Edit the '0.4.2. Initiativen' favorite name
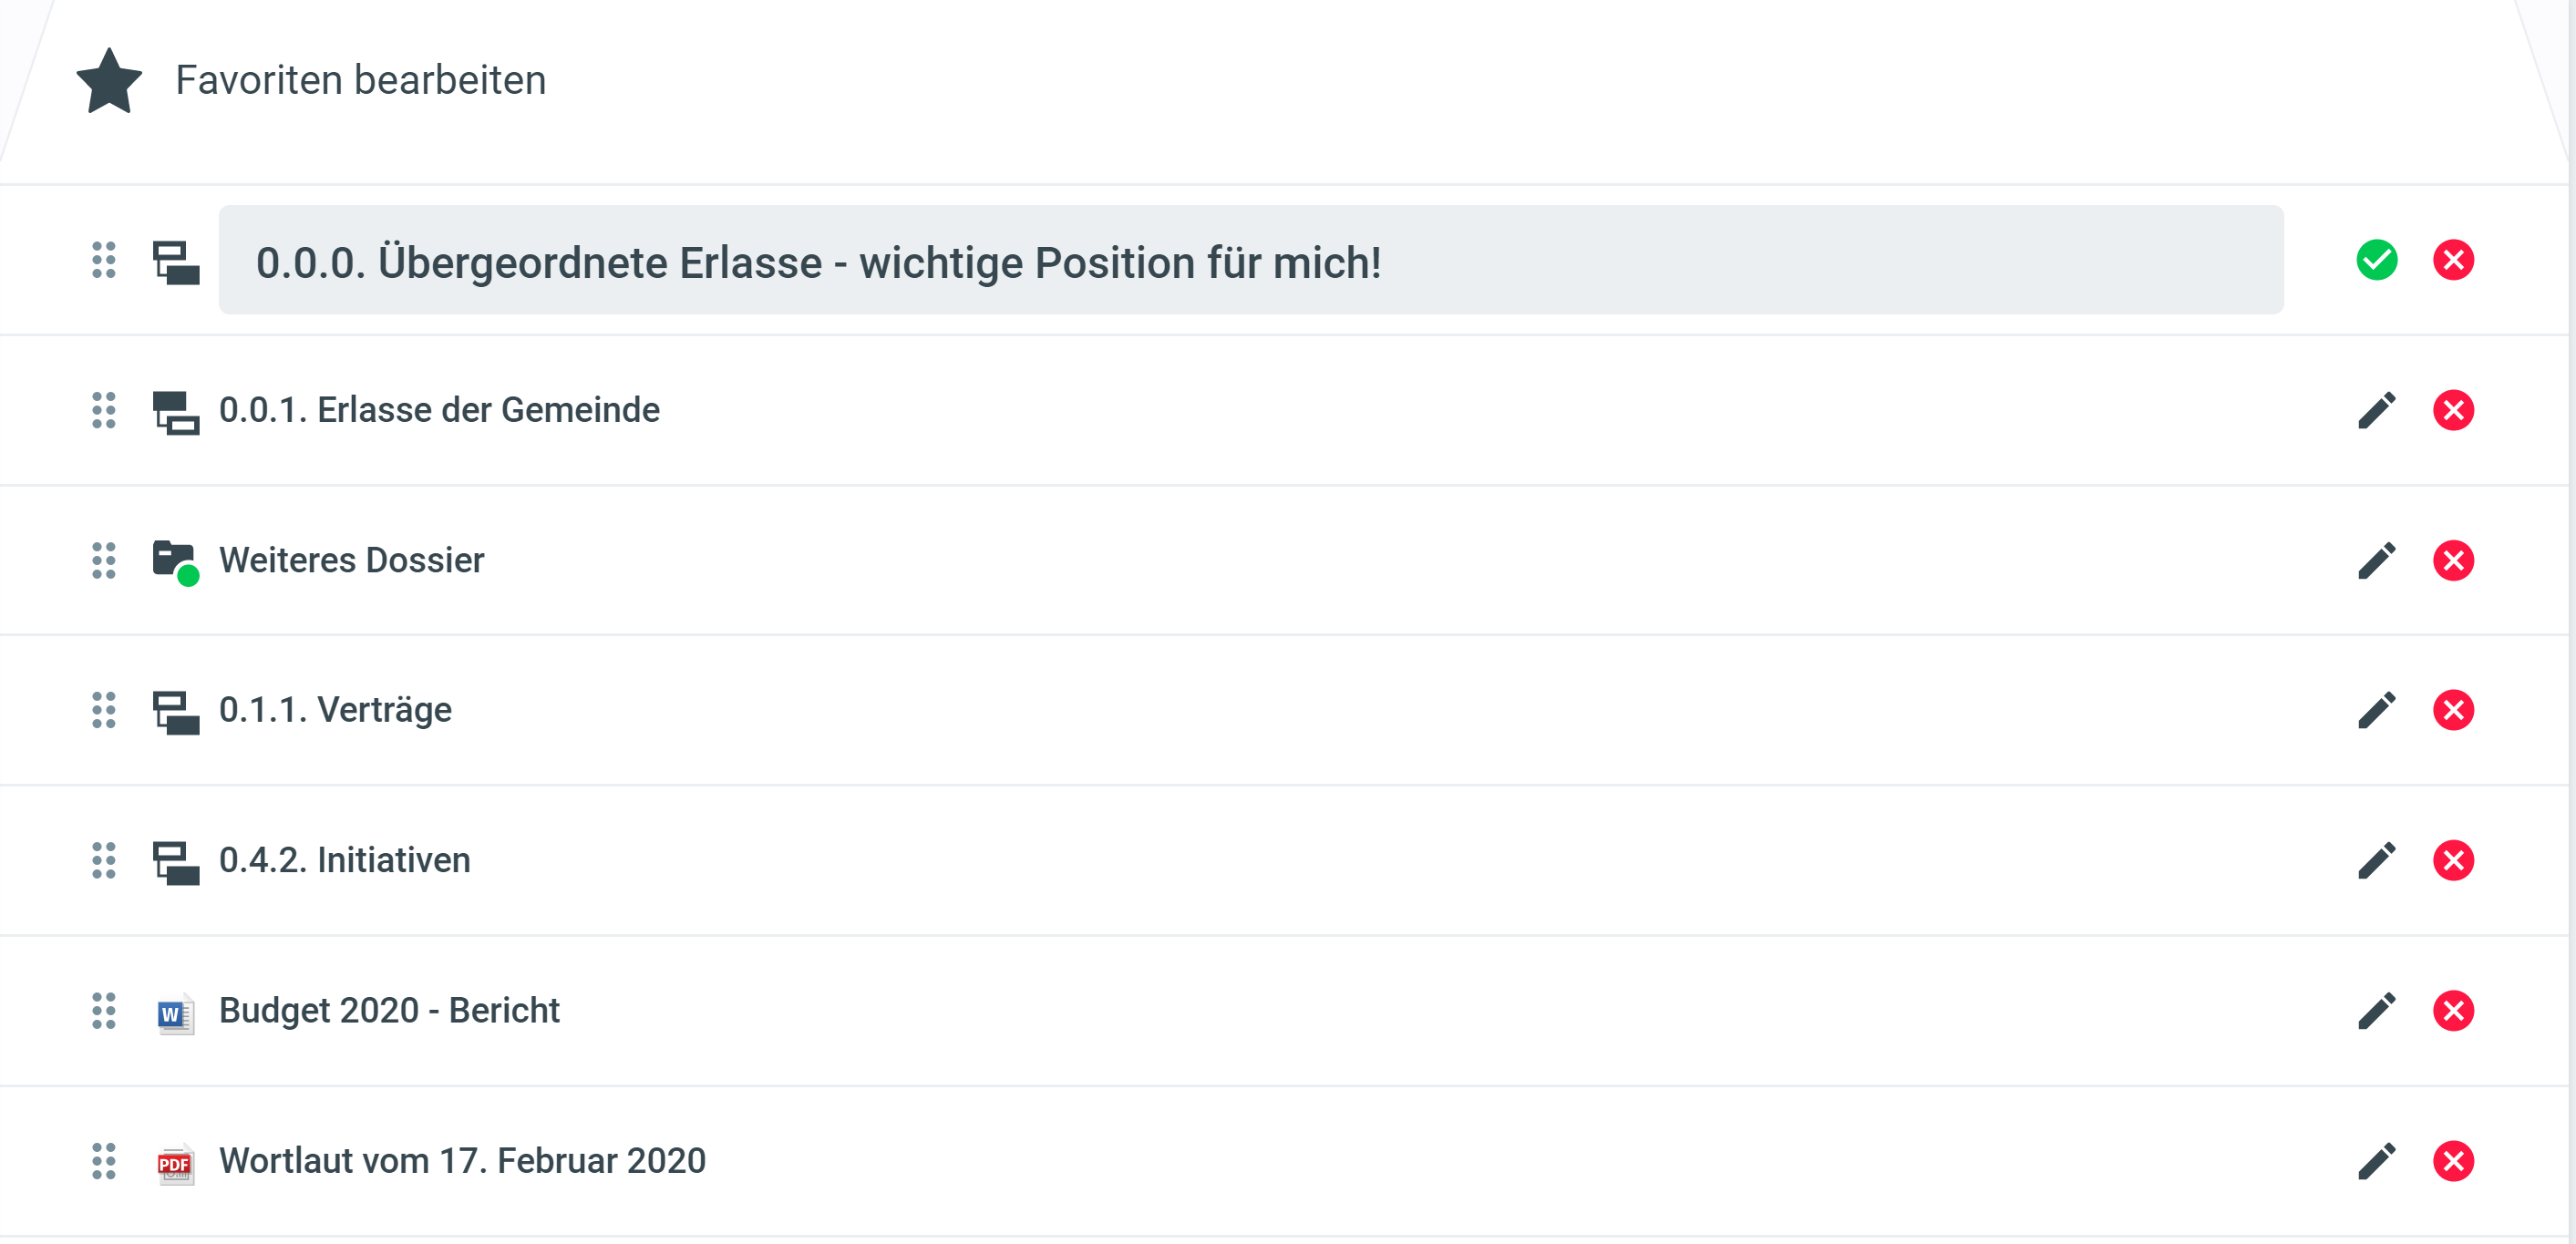Image resolution: width=2576 pixels, height=1244 pixels. 2376,860
